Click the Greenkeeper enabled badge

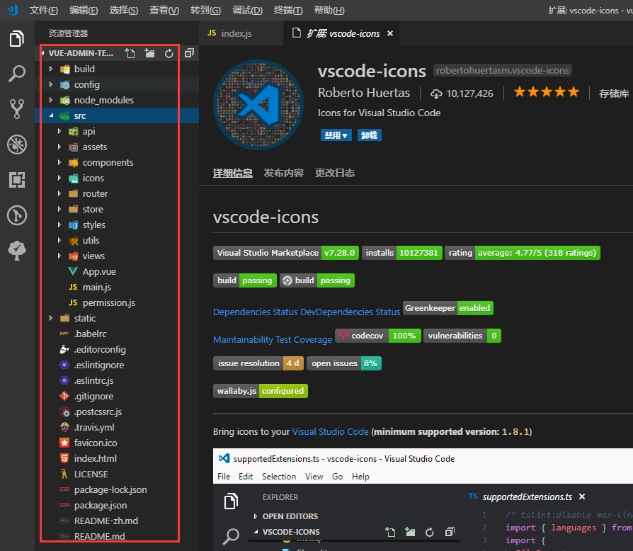pos(448,308)
